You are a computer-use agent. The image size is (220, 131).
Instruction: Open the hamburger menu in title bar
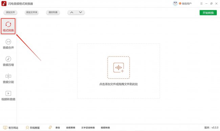click(201, 4)
